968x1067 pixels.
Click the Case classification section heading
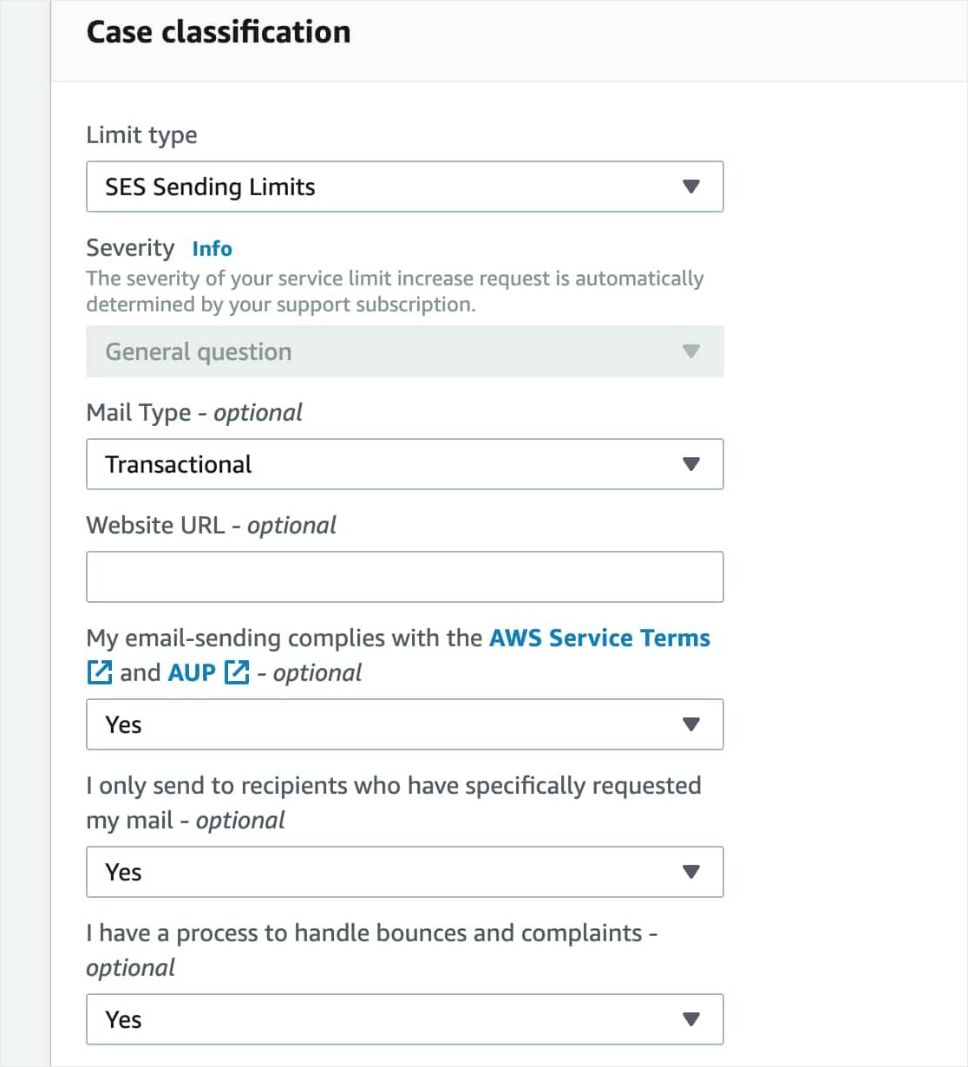click(219, 31)
